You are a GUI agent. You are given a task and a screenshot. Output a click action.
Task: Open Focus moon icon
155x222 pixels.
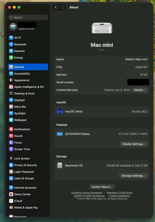point(11,142)
